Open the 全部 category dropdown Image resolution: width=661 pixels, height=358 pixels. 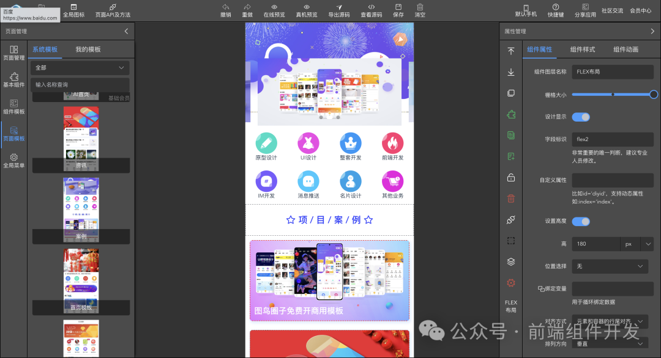point(80,68)
